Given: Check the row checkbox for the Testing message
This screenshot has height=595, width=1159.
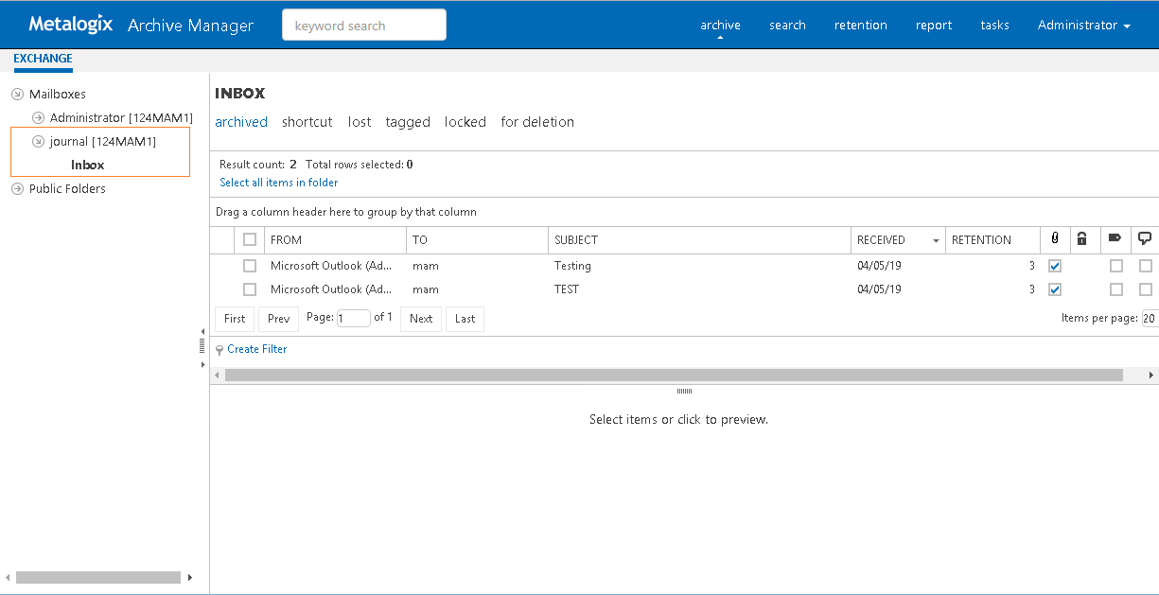Looking at the screenshot, I should point(250,265).
